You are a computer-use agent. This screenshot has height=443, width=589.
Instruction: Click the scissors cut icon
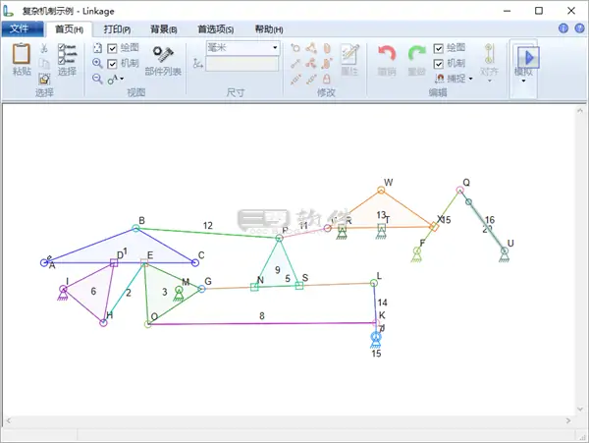tap(44, 48)
